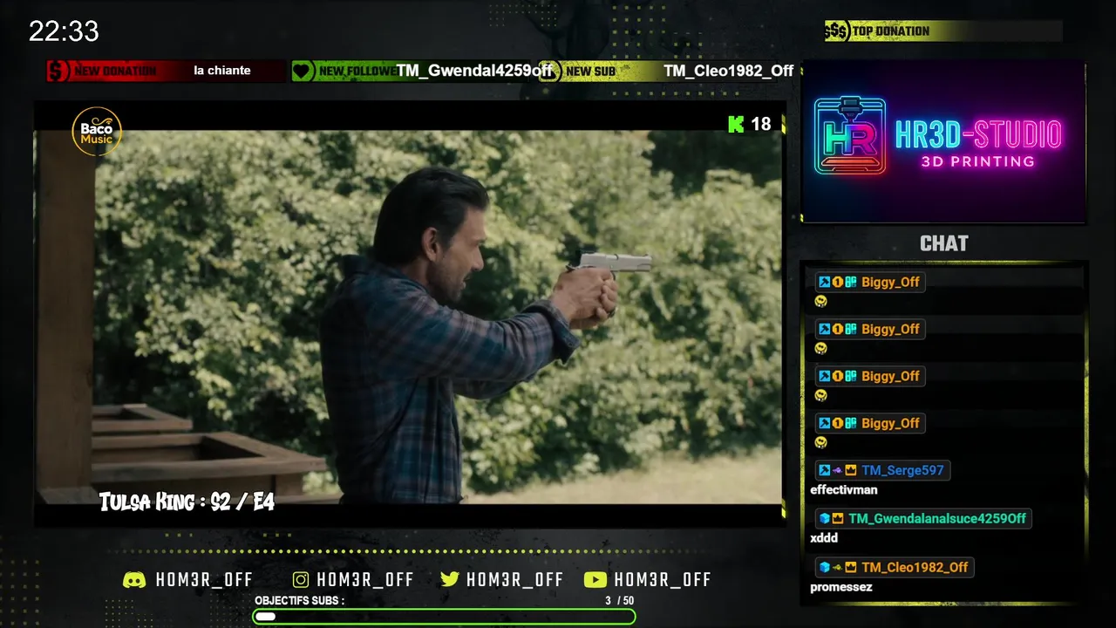Open the Instagram icon in footer

301,580
